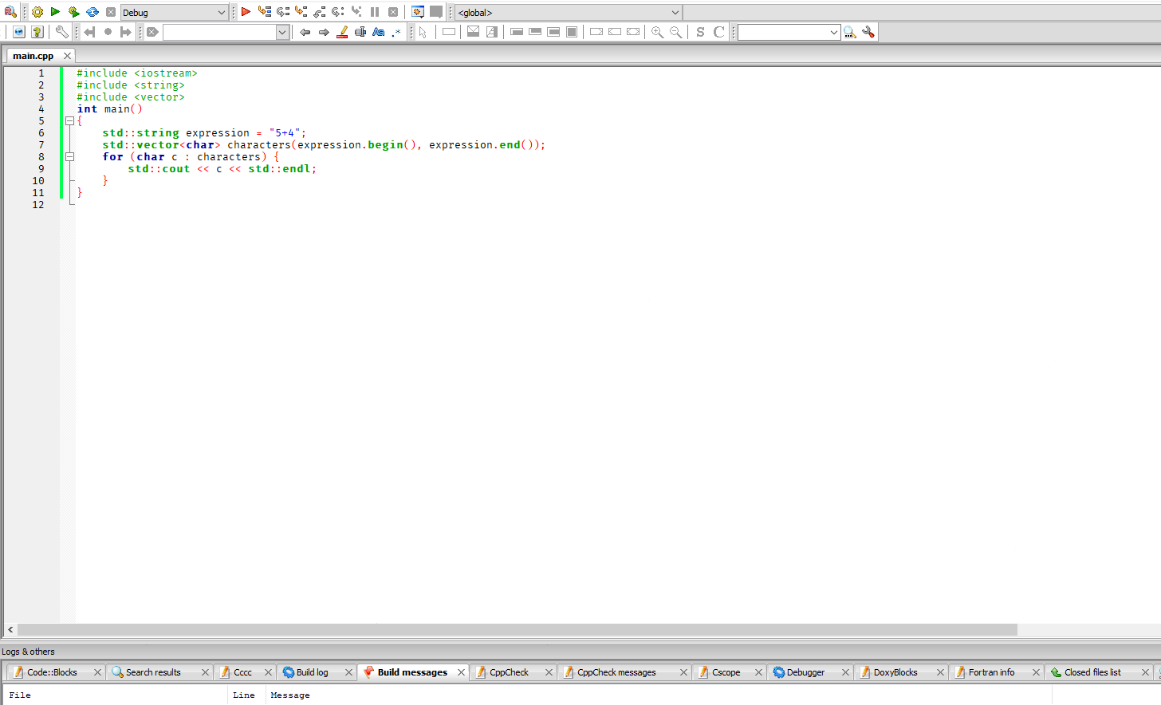The height and width of the screenshot is (705, 1161).
Task: Close the Cccc tab
Action: pyautogui.click(x=269, y=672)
